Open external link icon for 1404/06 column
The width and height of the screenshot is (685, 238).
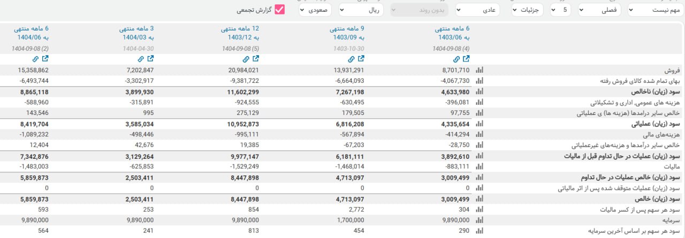(x=45, y=59)
